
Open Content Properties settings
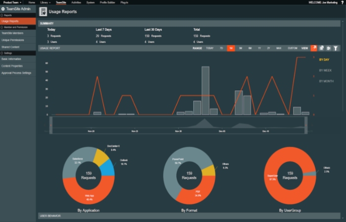pos(18,66)
